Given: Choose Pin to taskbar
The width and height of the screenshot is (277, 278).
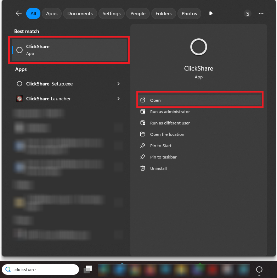Looking at the screenshot, I should pyautogui.click(x=200, y=157).
